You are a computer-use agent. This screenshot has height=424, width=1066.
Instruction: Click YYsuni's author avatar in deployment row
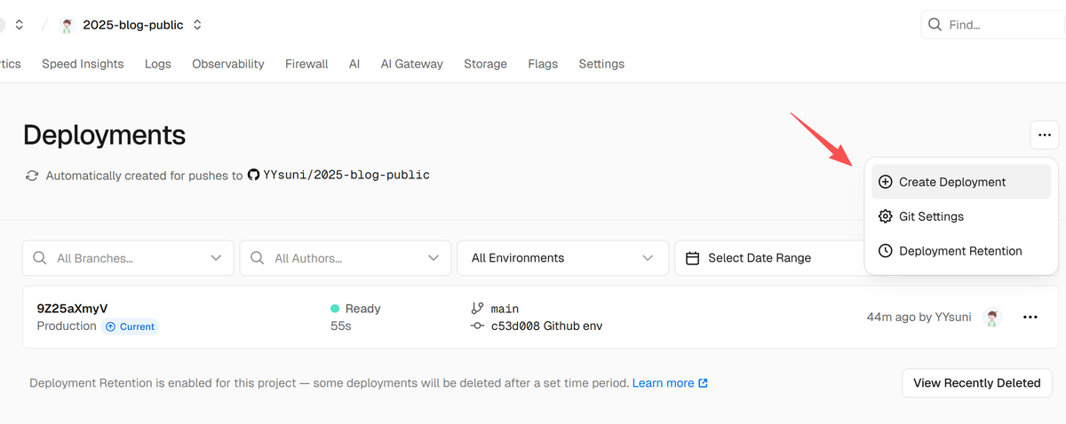(x=993, y=318)
